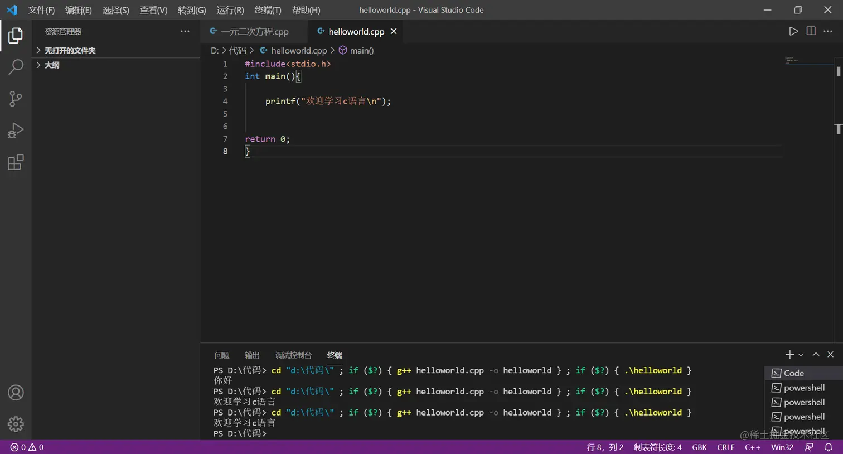Image resolution: width=843 pixels, height=454 pixels.
Task: Toggle notifications with the bell icon
Action: tap(830, 447)
